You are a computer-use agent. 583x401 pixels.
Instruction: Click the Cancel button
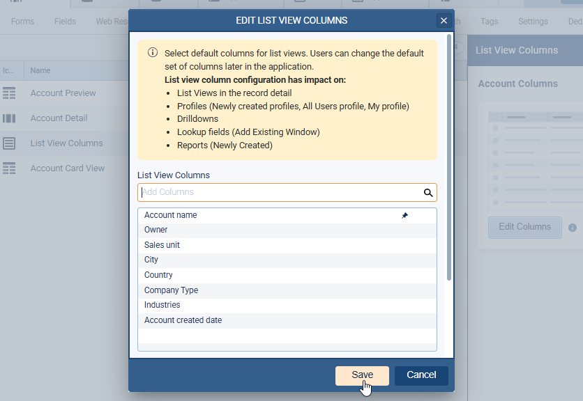tap(421, 375)
